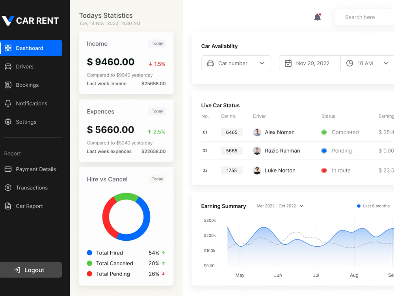Click the red Total Pending legend swatch

click(x=89, y=274)
